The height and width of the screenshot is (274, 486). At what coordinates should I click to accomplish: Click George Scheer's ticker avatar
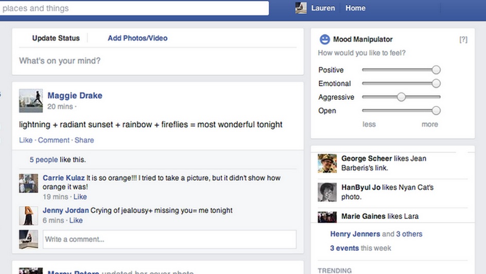[327, 163]
